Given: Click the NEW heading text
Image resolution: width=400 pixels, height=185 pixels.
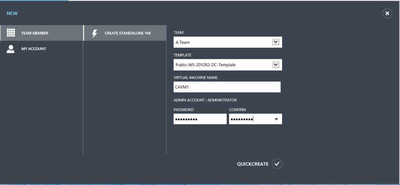Looking at the screenshot, I should [x=12, y=13].
